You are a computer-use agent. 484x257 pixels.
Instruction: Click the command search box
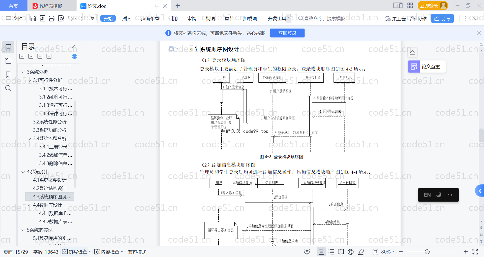322,18
